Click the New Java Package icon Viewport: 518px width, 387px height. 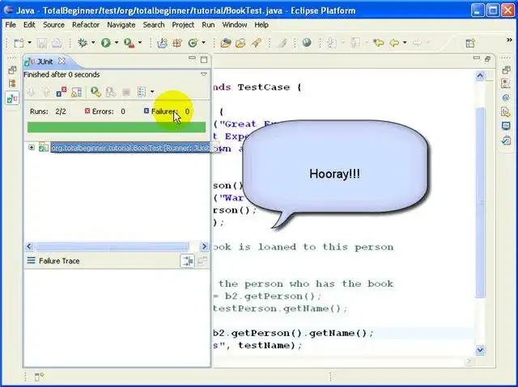[177, 43]
